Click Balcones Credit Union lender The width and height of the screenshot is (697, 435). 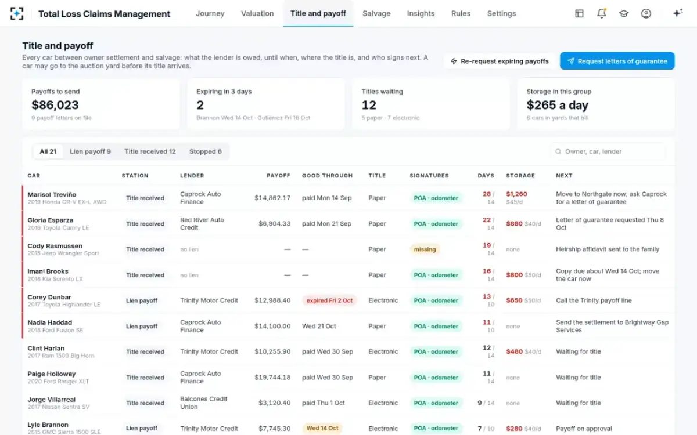click(203, 403)
